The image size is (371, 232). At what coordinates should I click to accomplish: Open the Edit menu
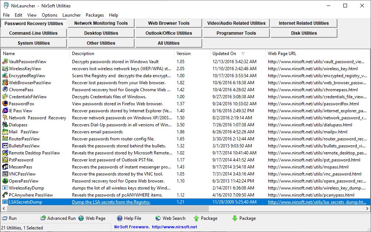click(18, 15)
